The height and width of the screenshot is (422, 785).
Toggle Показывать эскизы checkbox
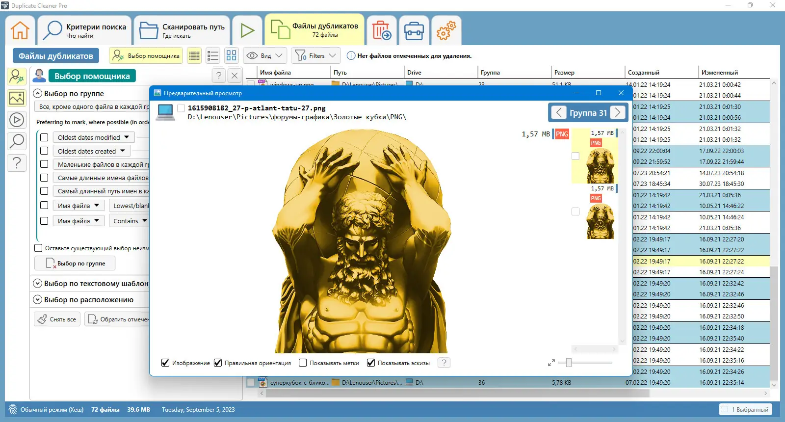pyautogui.click(x=371, y=363)
